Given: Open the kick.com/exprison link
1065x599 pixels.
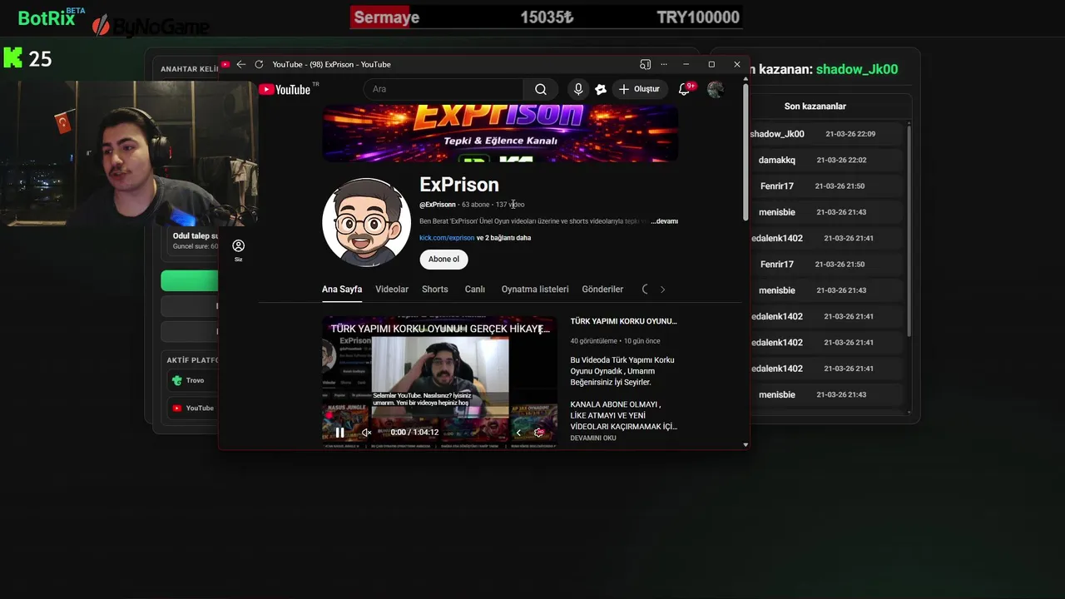Looking at the screenshot, I should tap(447, 238).
